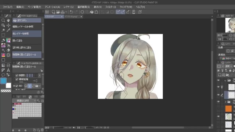Open the save dropdown arrow in toolbar
Screen dimensions: 235x132
[x=66, y=12]
